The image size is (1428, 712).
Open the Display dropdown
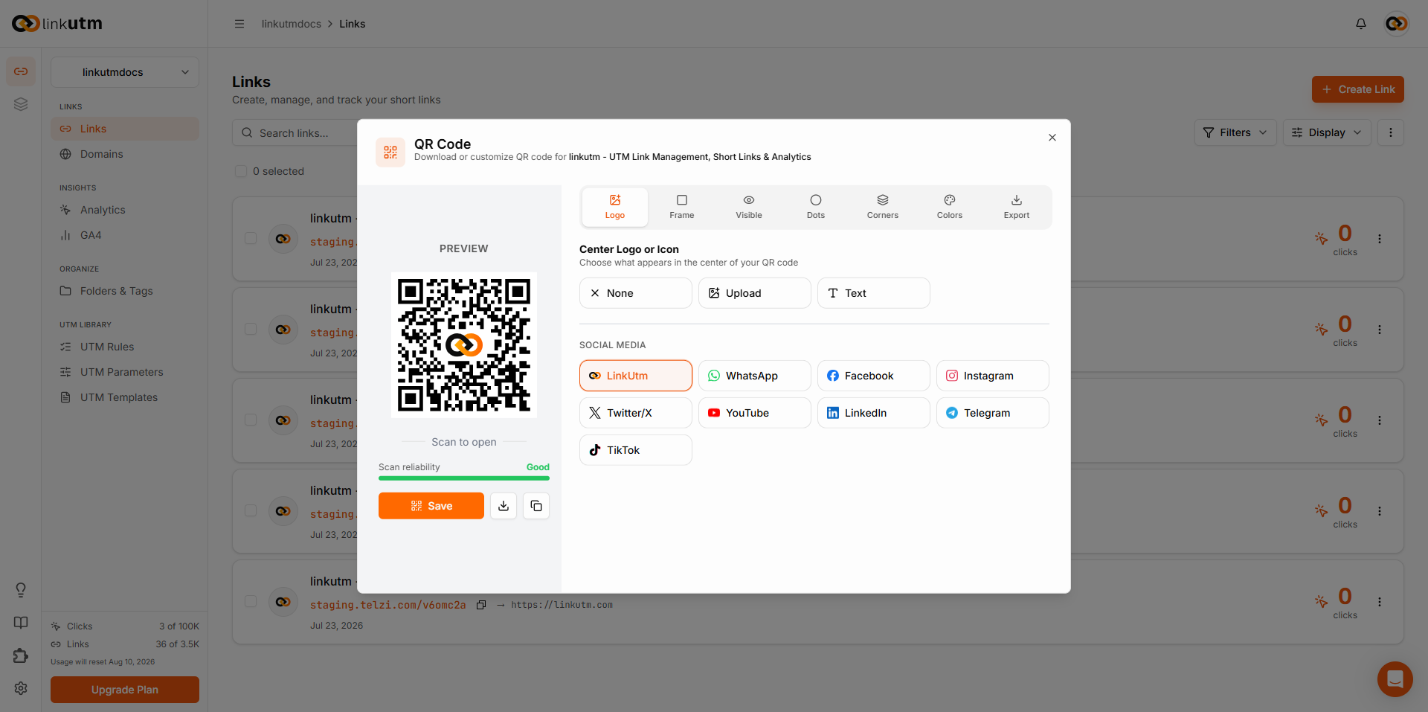(1327, 132)
